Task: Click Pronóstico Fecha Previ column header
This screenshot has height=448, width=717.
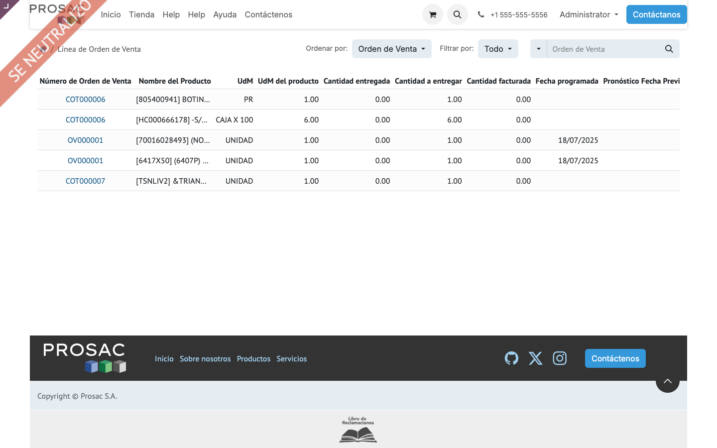Action: [x=641, y=81]
